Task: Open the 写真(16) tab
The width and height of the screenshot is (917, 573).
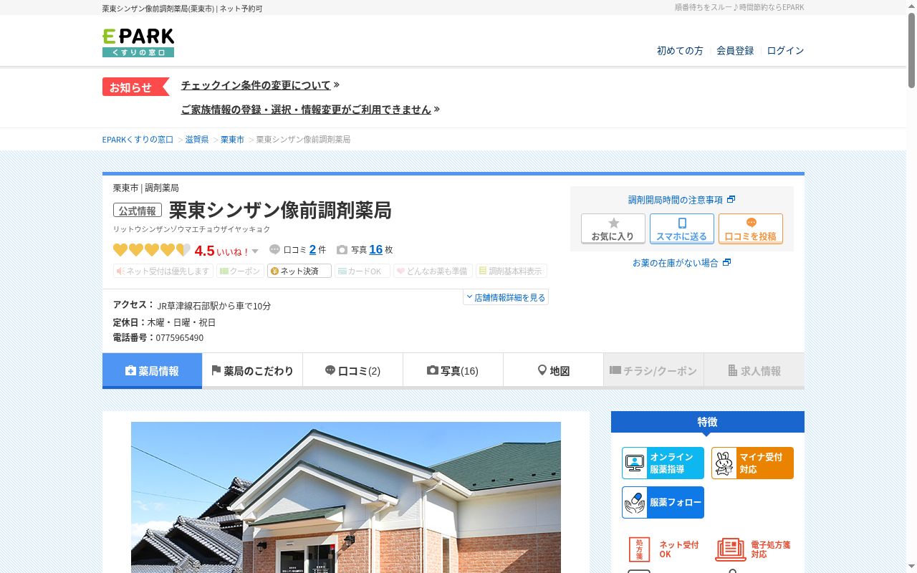Action: point(453,371)
